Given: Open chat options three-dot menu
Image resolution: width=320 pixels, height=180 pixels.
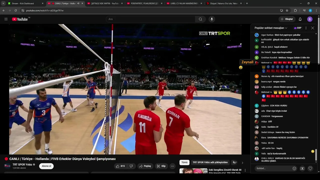Looking at the screenshot, I should (306, 28).
